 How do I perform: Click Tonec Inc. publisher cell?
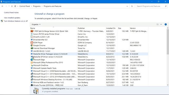point(82,48)
